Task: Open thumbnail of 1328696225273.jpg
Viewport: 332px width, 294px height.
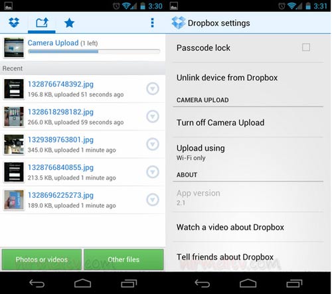Action: (14, 200)
